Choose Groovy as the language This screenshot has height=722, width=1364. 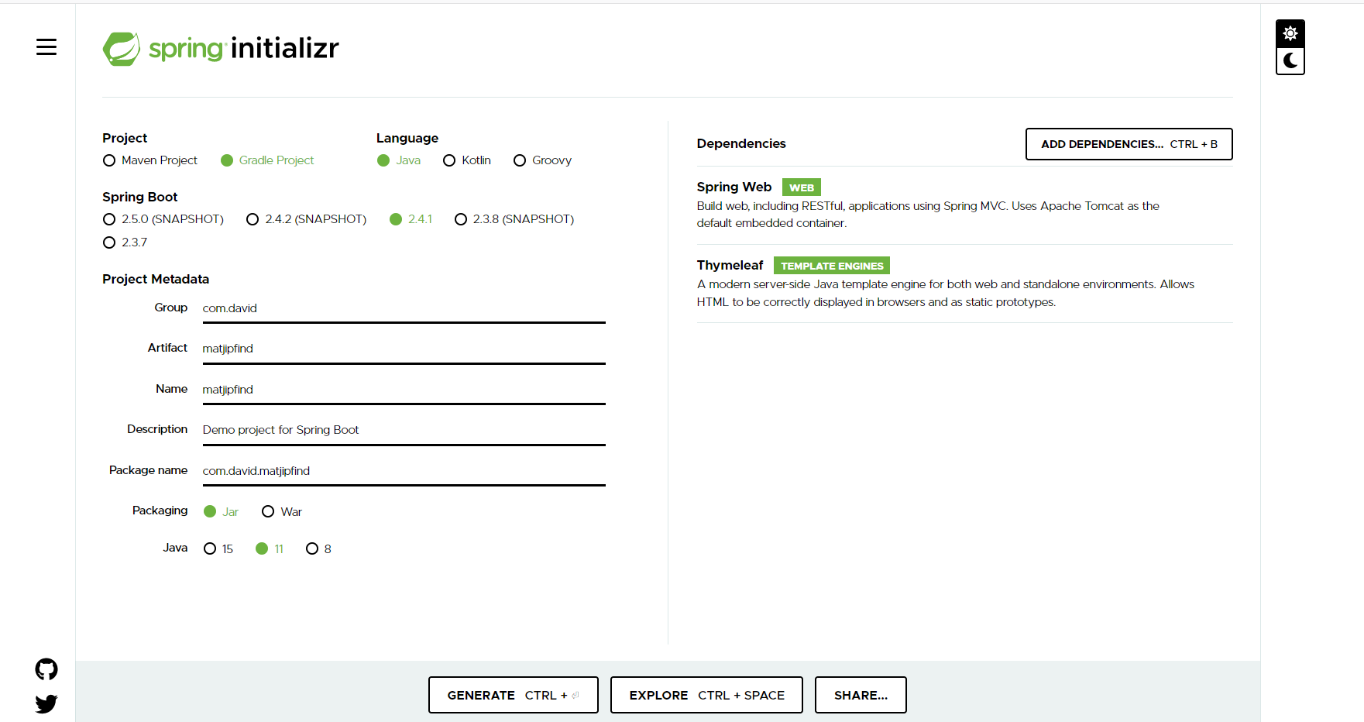(542, 160)
